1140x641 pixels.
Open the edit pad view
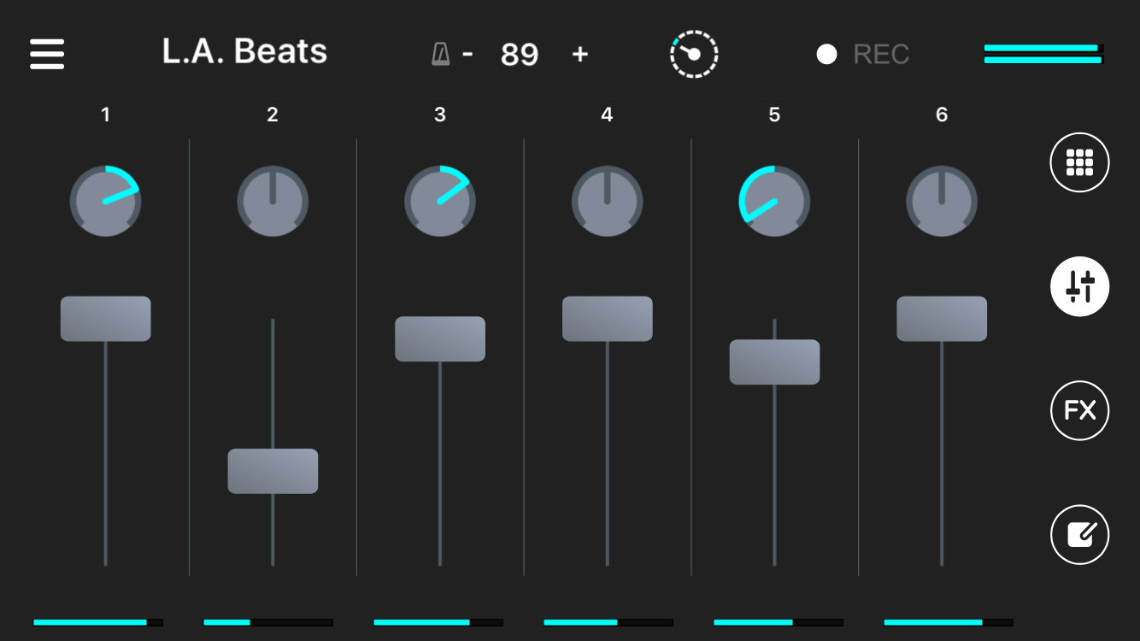1079,535
